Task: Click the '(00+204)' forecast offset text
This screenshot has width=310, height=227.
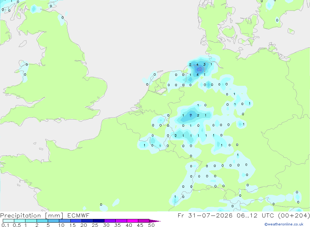Action: point(294,215)
